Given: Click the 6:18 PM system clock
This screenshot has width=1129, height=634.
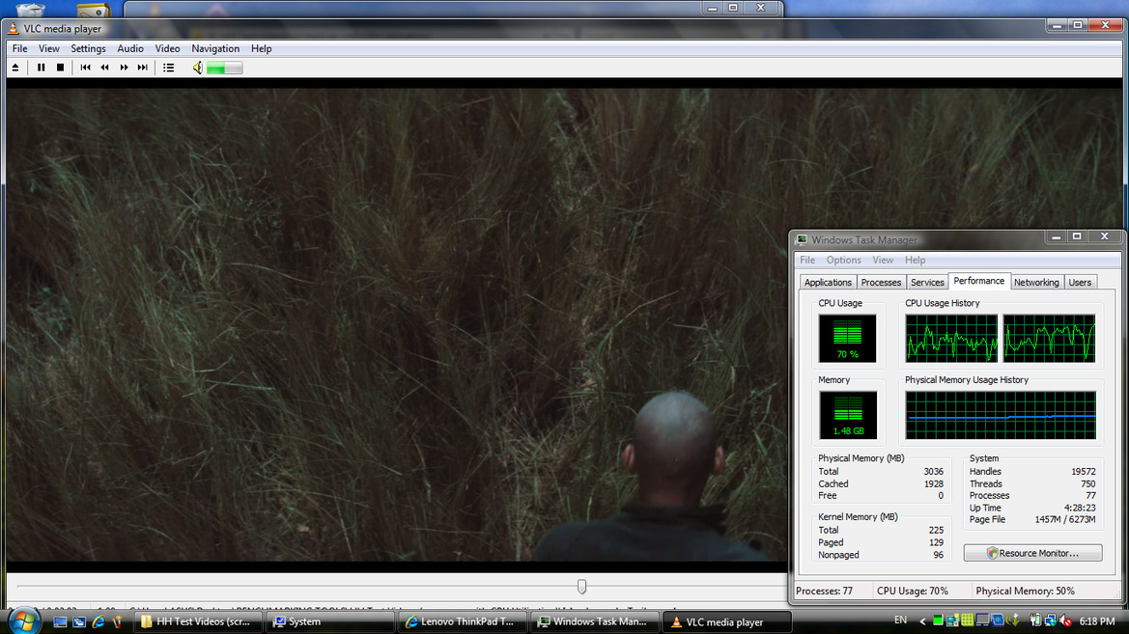Looking at the screenshot, I should 1097,621.
